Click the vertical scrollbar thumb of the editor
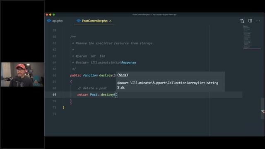265x149 pixels. click(x=263, y=108)
